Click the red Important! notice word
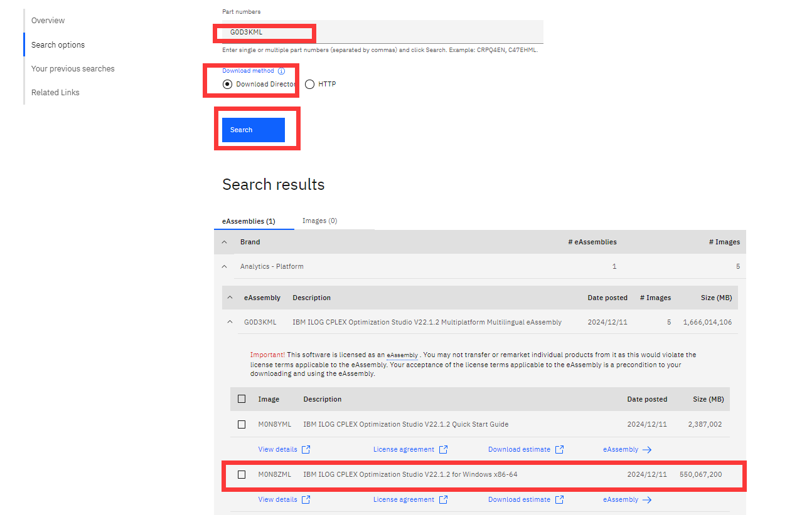 pyautogui.click(x=267, y=355)
